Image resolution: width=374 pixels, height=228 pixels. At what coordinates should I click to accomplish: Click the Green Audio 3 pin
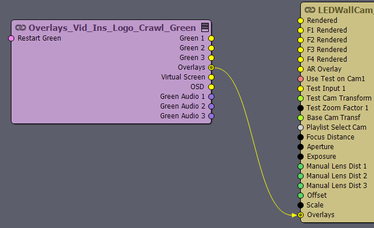[212, 116]
